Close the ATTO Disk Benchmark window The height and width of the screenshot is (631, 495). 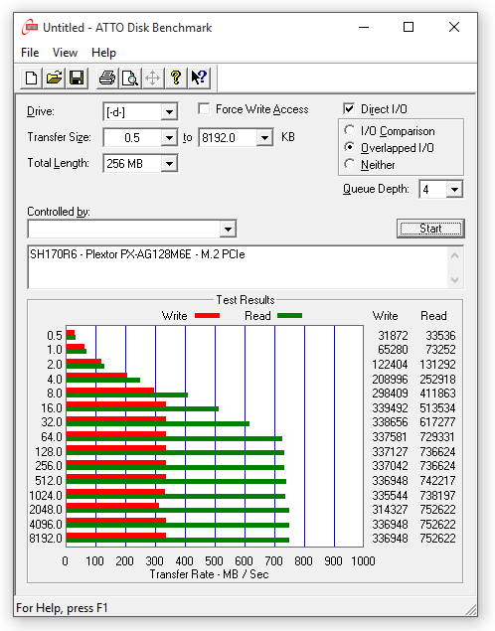pos(454,28)
